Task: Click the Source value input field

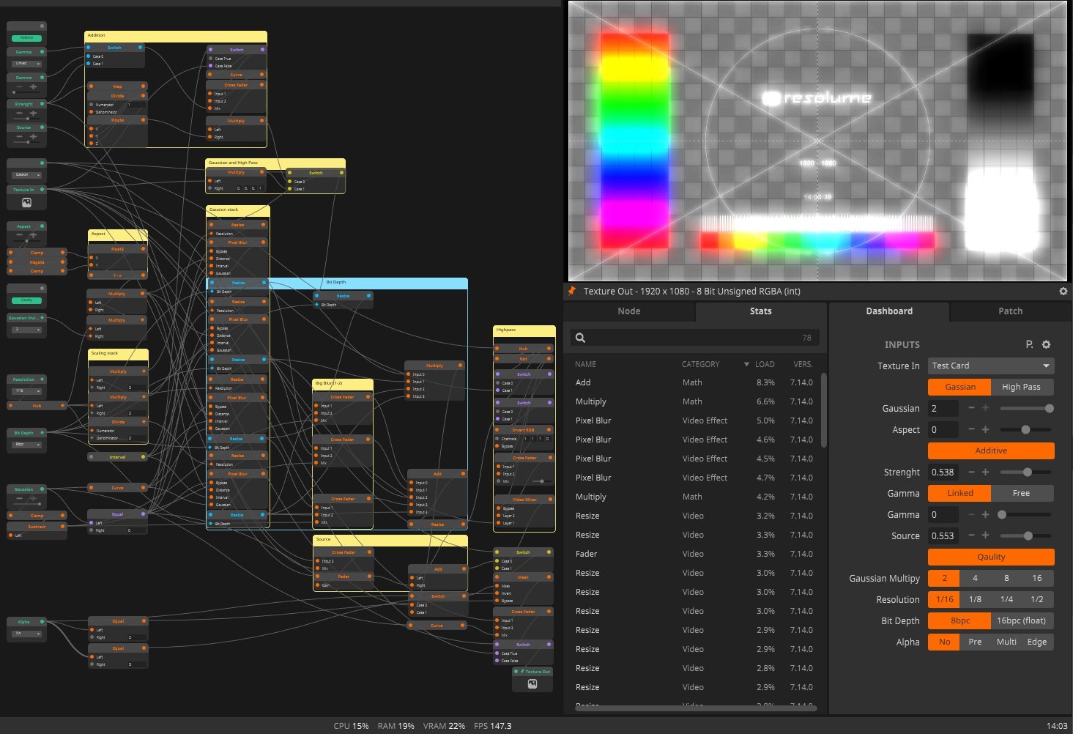Action: click(943, 536)
